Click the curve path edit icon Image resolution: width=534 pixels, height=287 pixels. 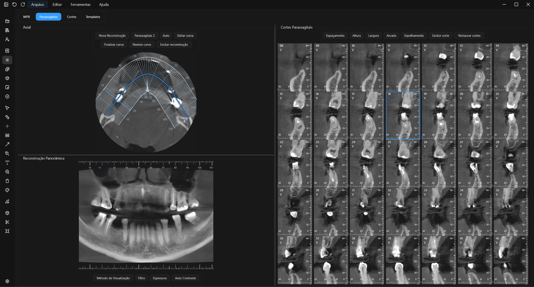[7, 201]
